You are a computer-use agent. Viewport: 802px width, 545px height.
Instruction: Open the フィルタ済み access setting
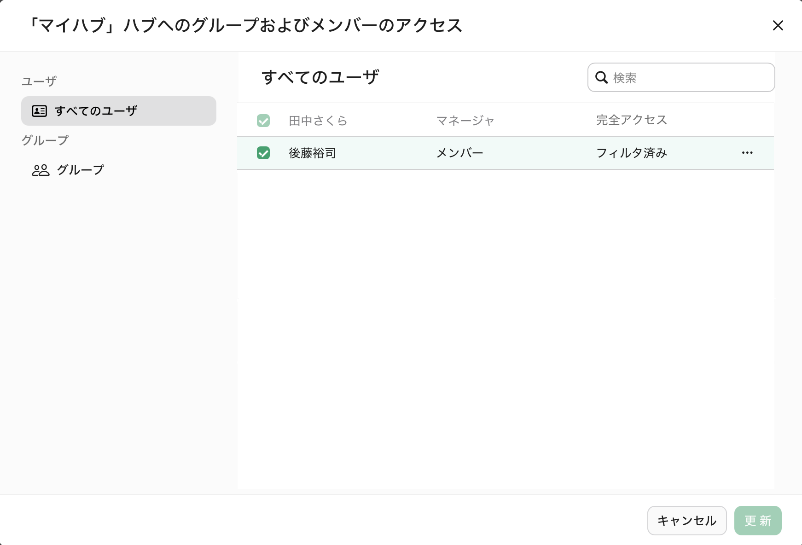pos(631,153)
